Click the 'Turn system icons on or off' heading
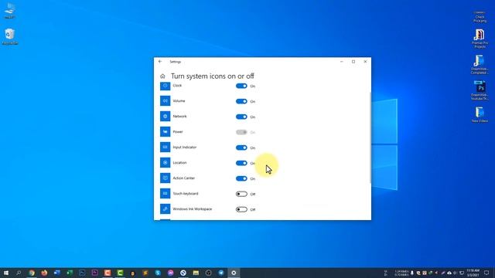This screenshot has width=495, height=278. pos(213,76)
